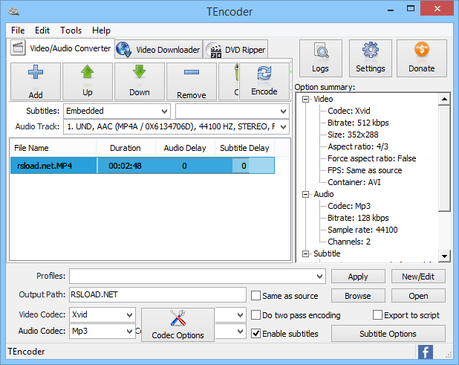Collapse the Audio tree node
This screenshot has height=365, width=459.
[305, 195]
